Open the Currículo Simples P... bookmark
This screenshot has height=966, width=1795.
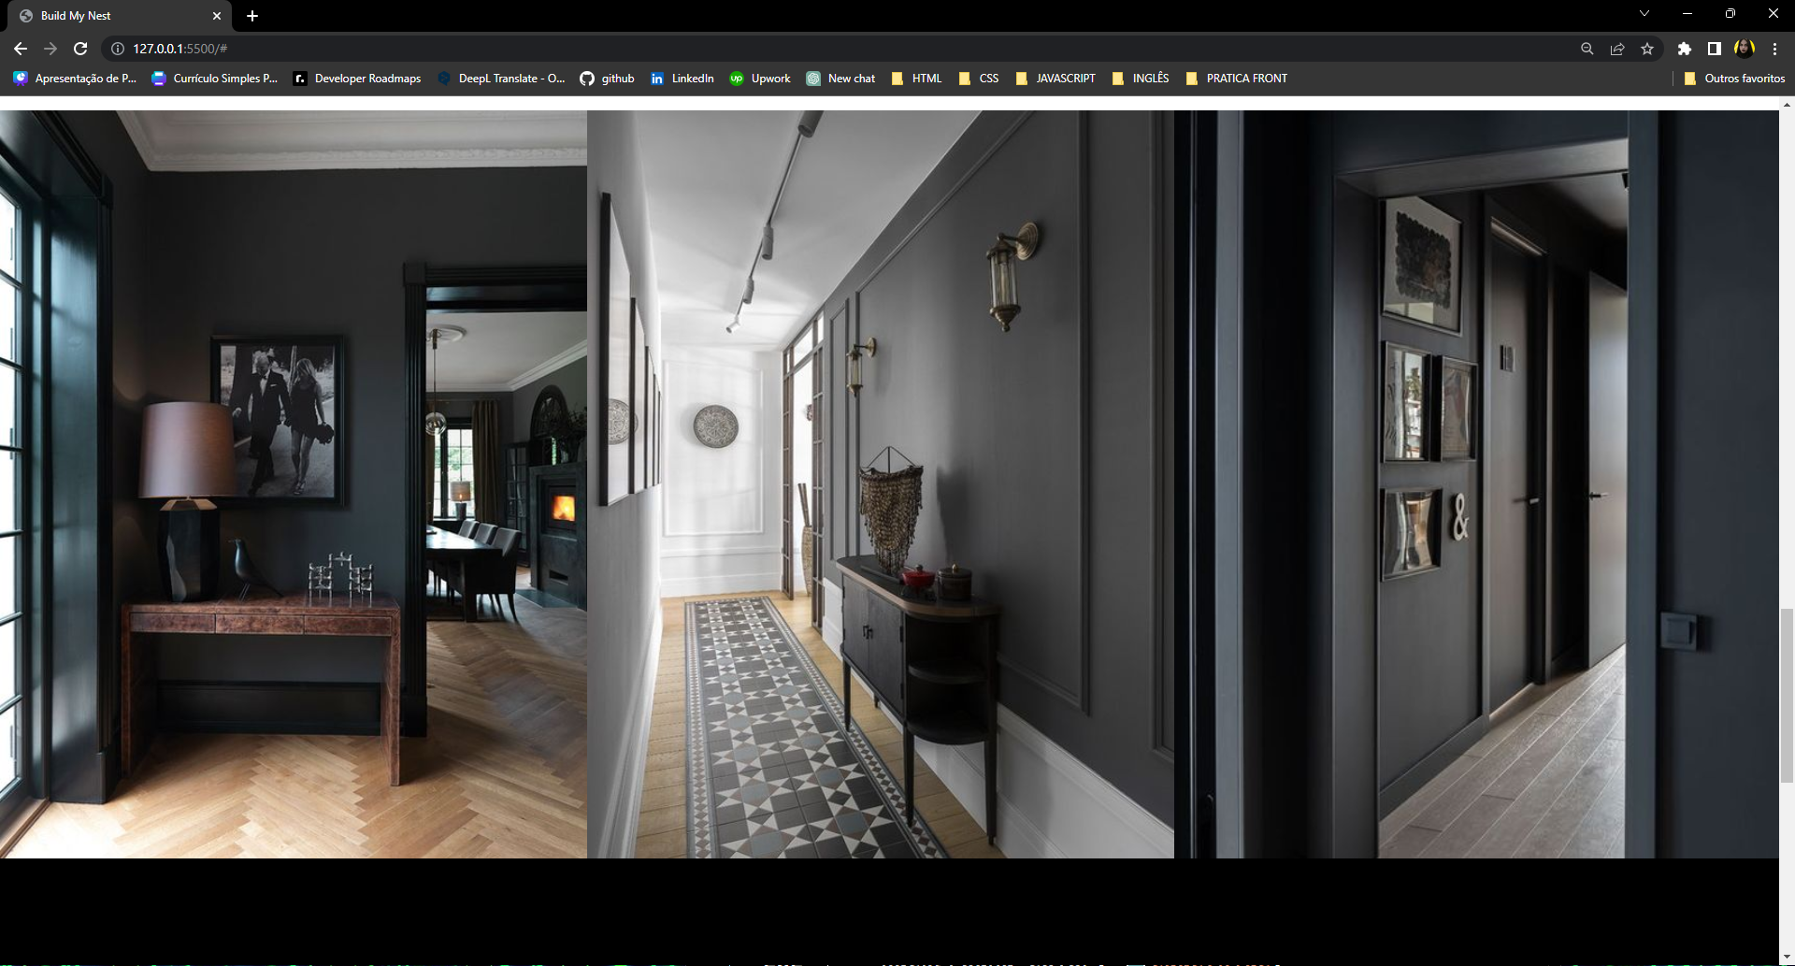click(x=215, y=79)
